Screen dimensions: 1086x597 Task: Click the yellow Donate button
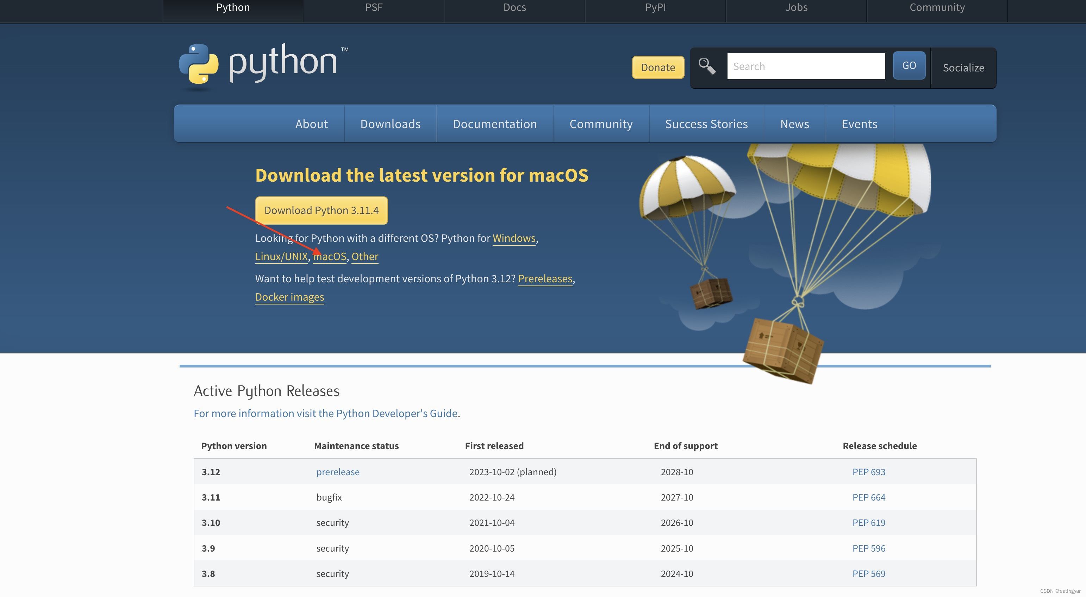[658, 68]
